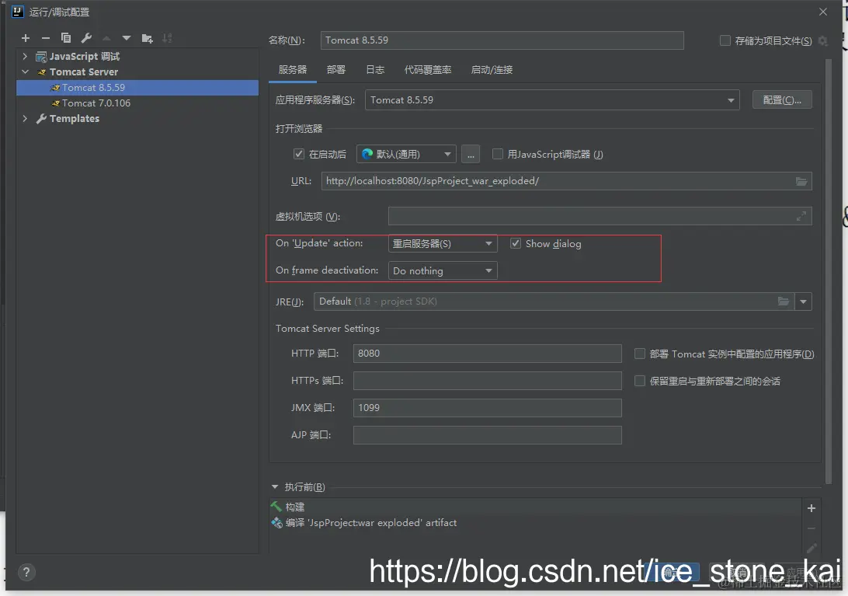
Task: Switch to the startup/connection tab
Action: pos(492,70)
